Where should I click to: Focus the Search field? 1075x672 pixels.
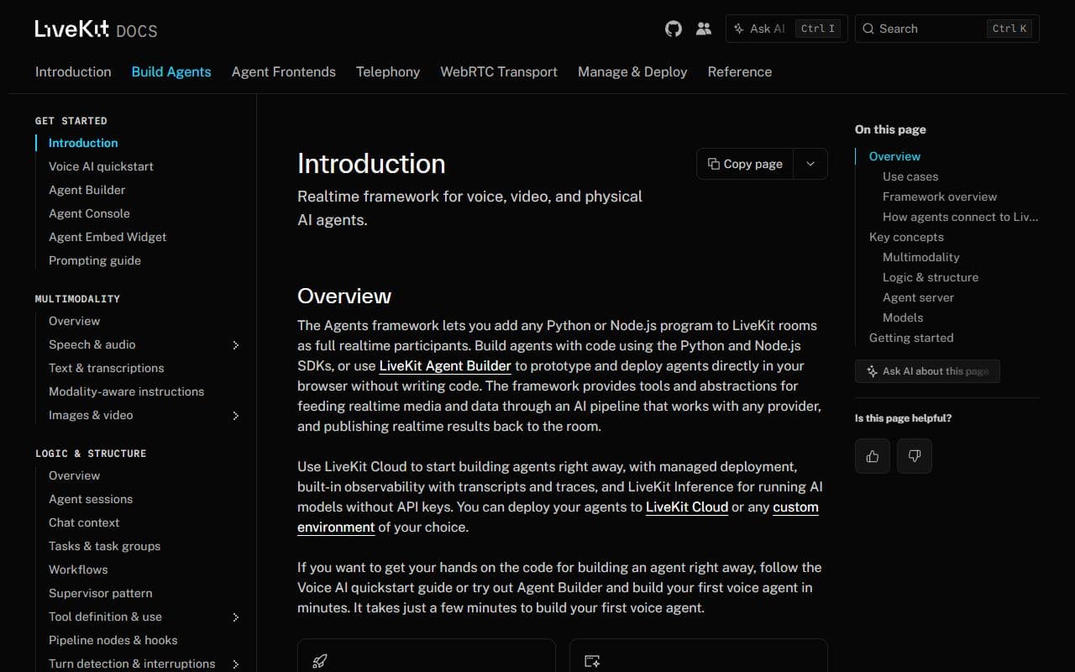tap(947, 29)
